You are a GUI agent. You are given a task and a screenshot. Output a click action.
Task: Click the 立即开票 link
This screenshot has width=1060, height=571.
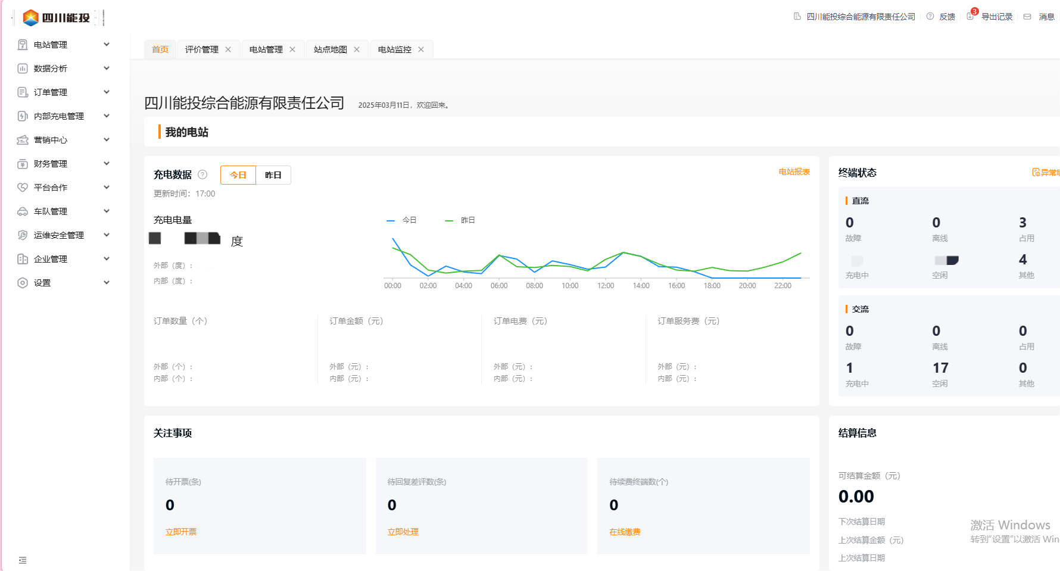(x=181, y=532)
